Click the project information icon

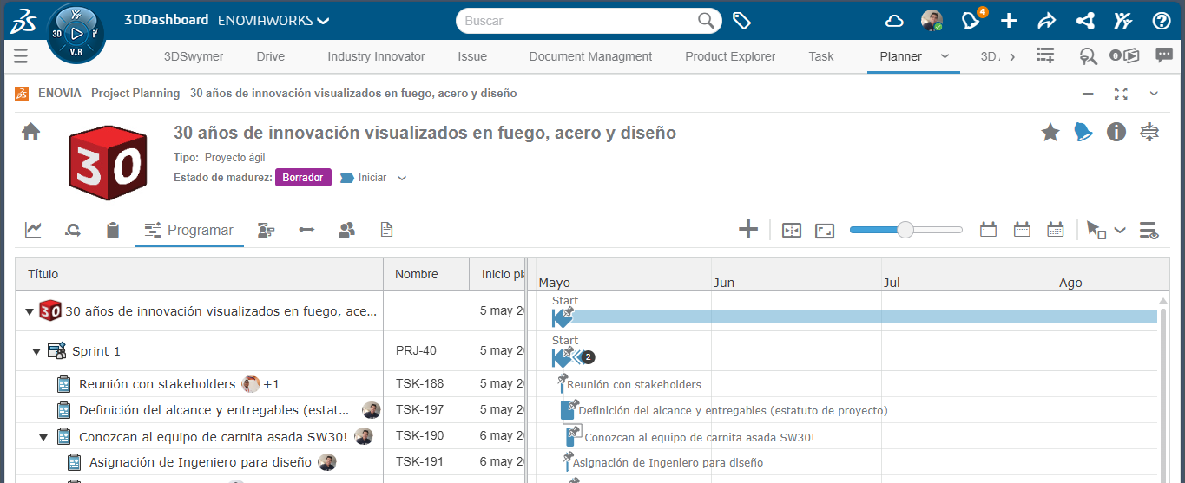tap(1116, 132)
